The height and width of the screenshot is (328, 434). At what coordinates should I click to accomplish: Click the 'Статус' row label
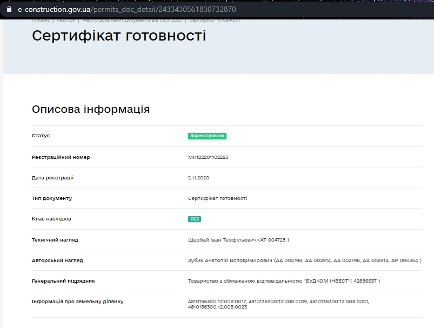click(41, 136)
